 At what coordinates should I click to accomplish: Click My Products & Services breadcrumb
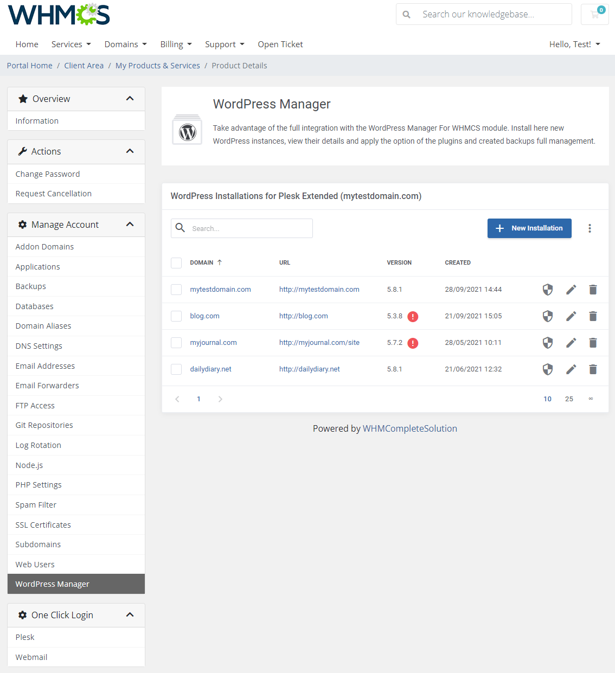pyautogui.click(x=158, y=66)
